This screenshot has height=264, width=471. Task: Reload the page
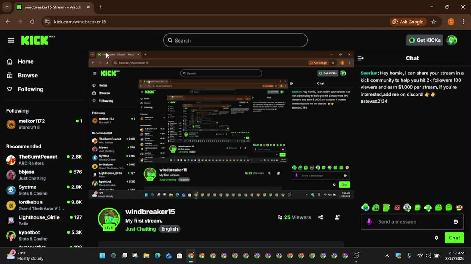click(32, 22)
